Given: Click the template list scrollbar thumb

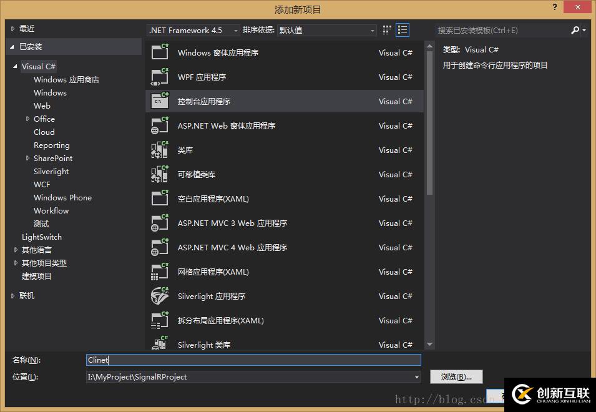Looking at the screenshot, I should (x=429, y=122).
